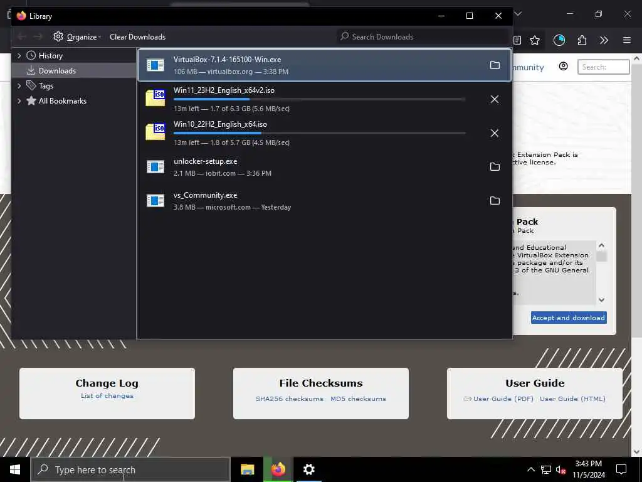Click the Win10 ISO download progress bar
642x482 pixels.
(x=319, y=133)
